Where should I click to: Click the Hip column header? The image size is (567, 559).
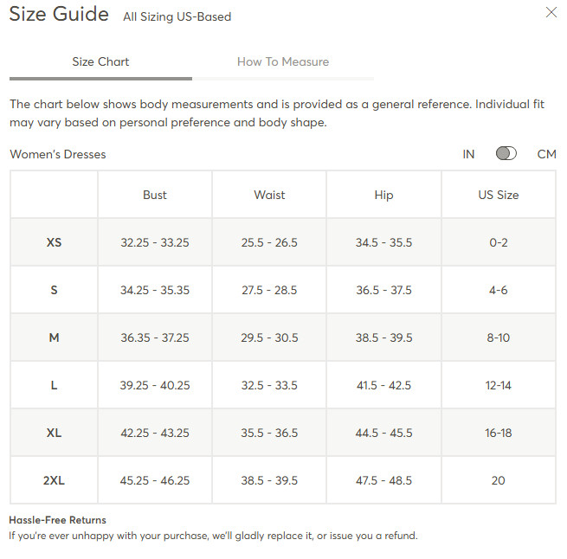[383, 196]
